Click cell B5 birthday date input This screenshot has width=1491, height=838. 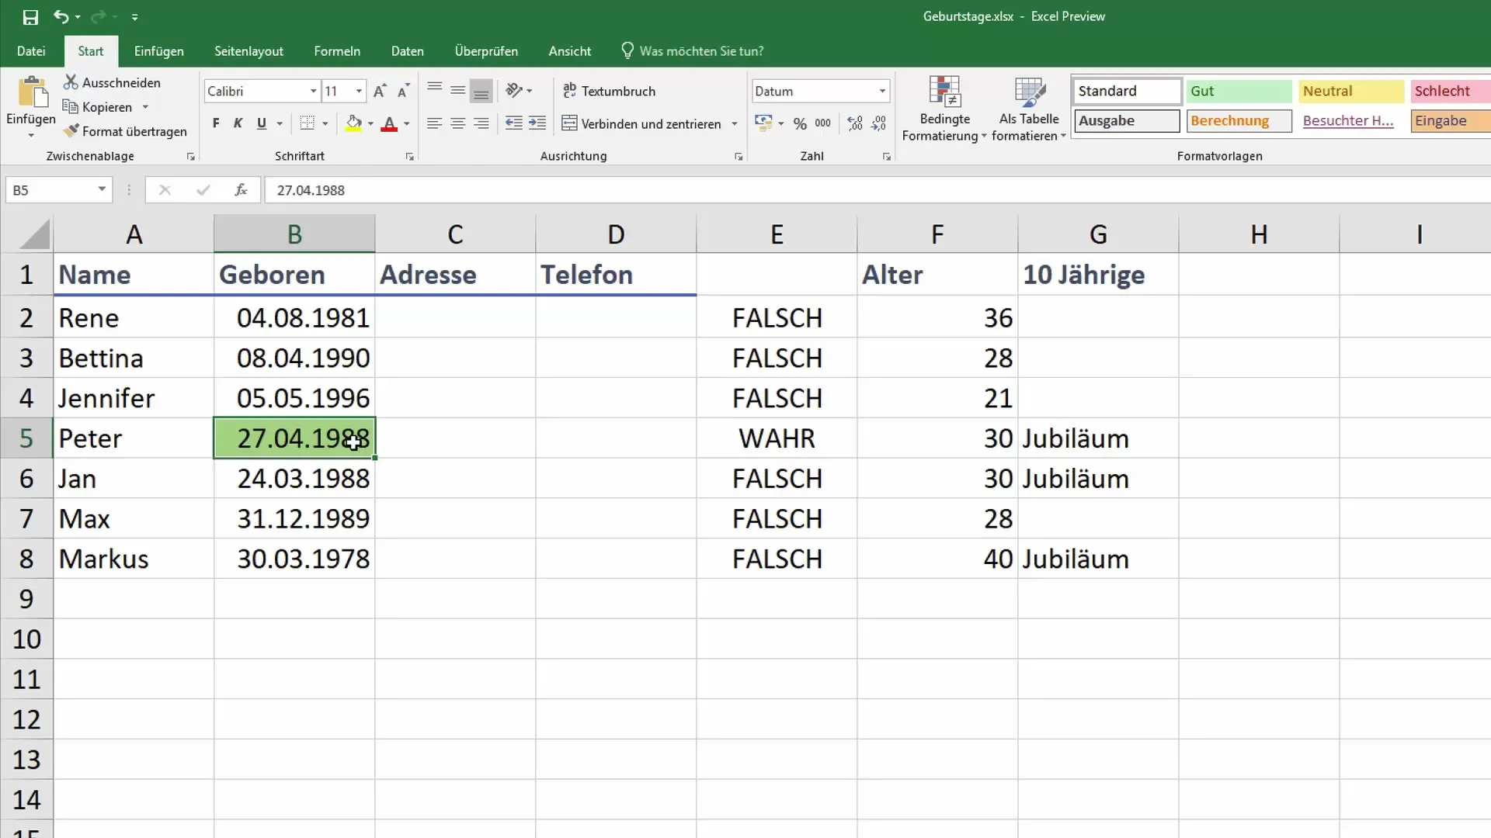[x=294, y=438]
